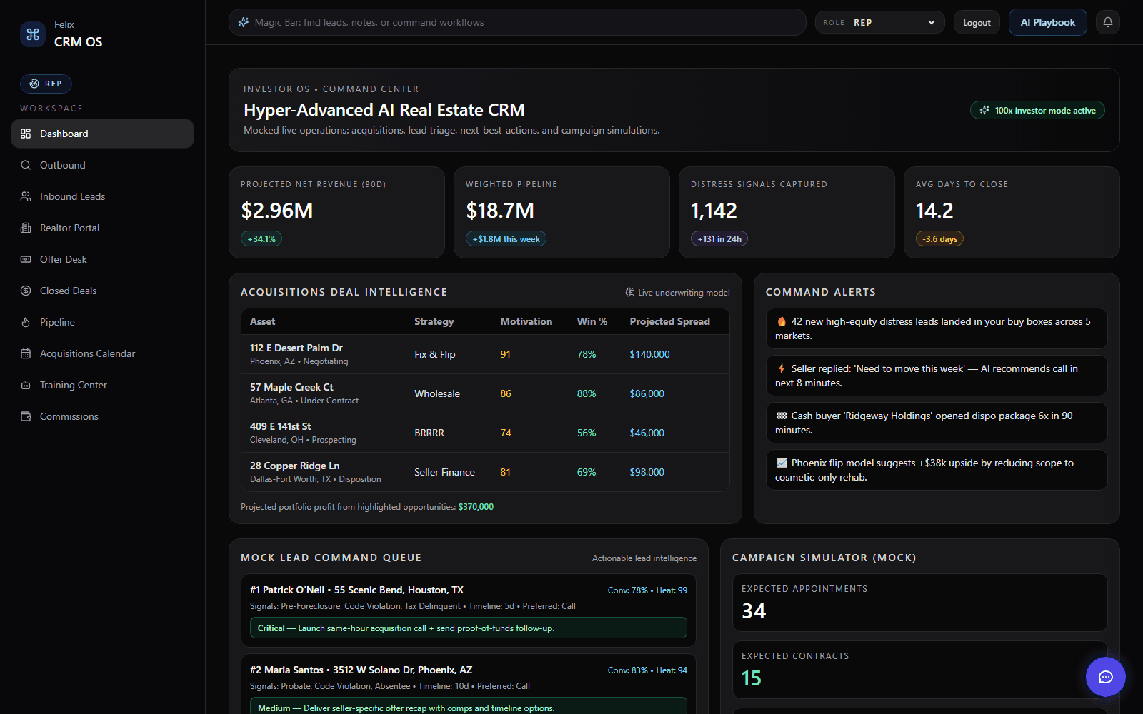Open the Commissions menu item
The width and height of the screenshot is (1143, 714).
coord(103,416)
